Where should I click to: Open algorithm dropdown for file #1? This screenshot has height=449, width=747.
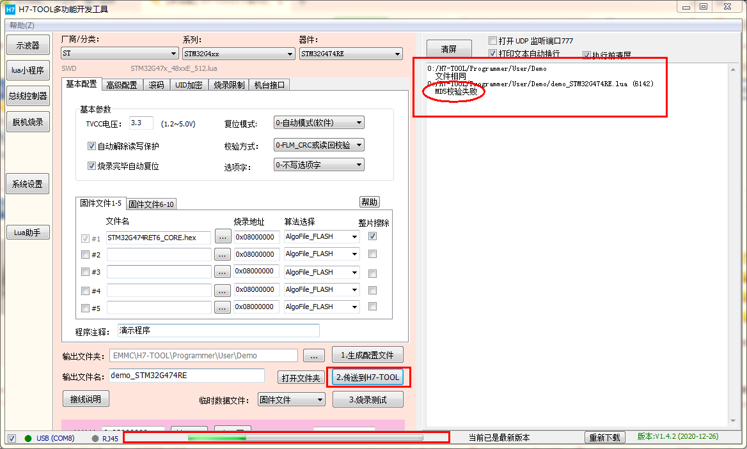[x=322, y=237]
